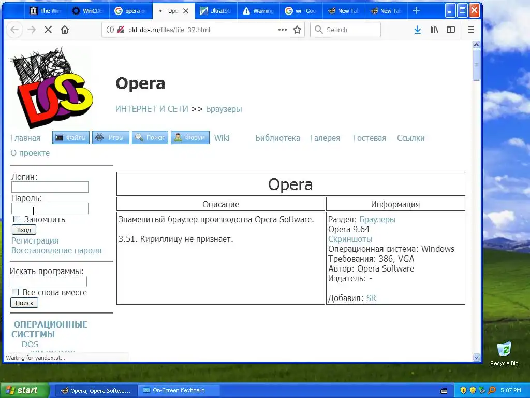Close the active Opera tab
530x398 pixels.
[186, 11]
